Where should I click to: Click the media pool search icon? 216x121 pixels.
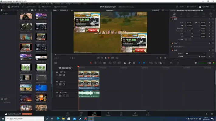[39, 10]
